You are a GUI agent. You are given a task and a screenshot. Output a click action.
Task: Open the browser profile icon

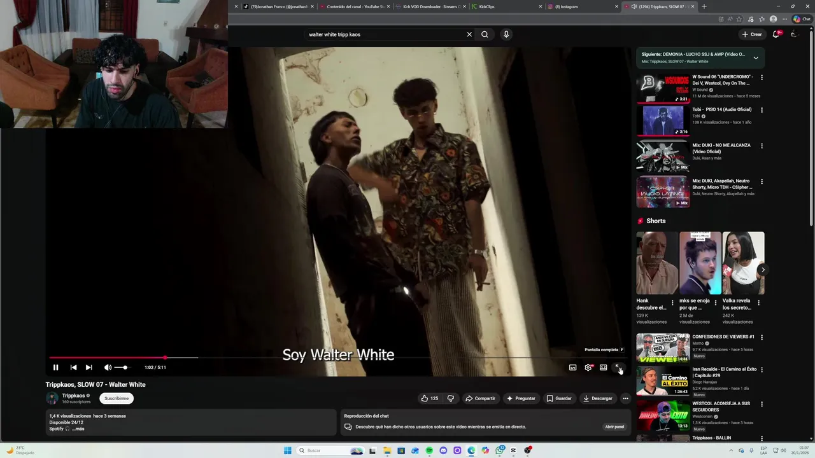[773, 19]
